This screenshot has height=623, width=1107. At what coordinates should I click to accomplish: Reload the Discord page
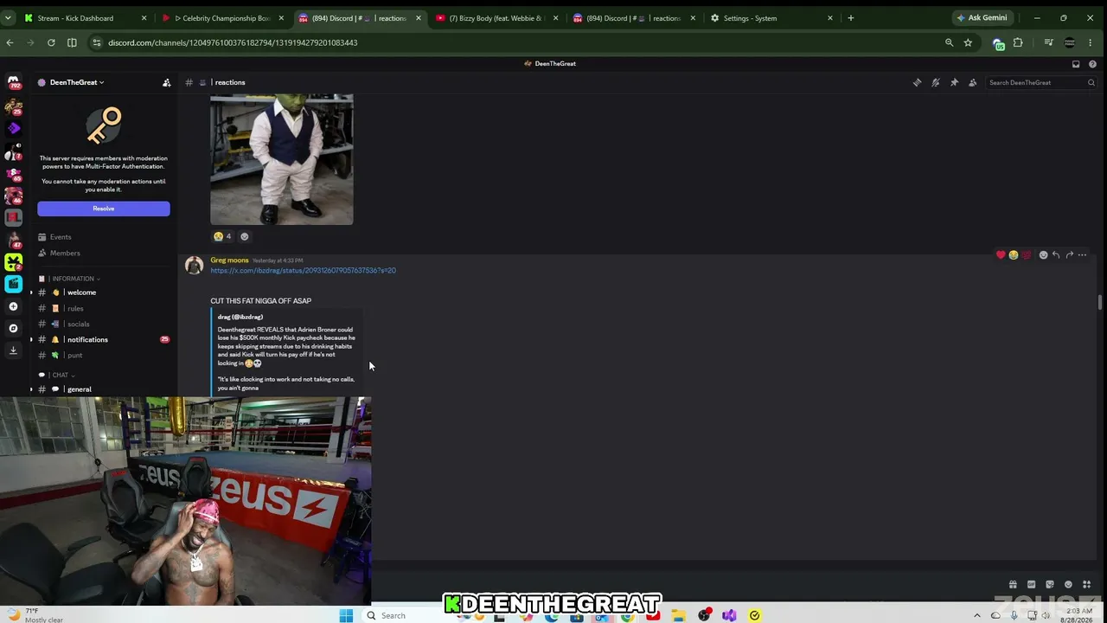[51, 42]
